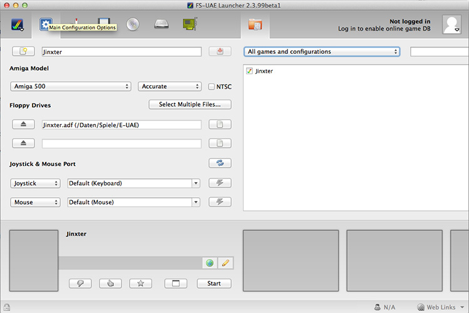Viewport: 469px width, 313px height.
Task: Refresh joystick and mouse port devices
Action: tap(220, 163)
